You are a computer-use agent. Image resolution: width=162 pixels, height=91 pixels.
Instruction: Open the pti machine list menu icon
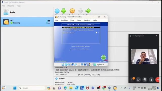point(48,22)
